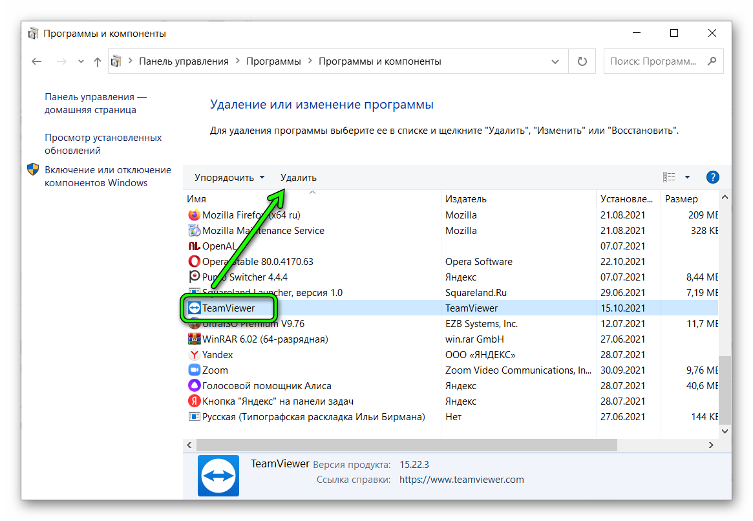
Task: Expand the address bar history dropdown
Action: (555, 61)
